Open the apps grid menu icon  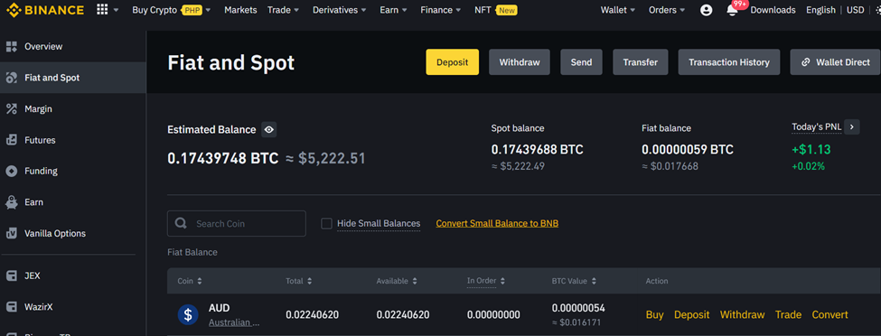coord(102,10)
